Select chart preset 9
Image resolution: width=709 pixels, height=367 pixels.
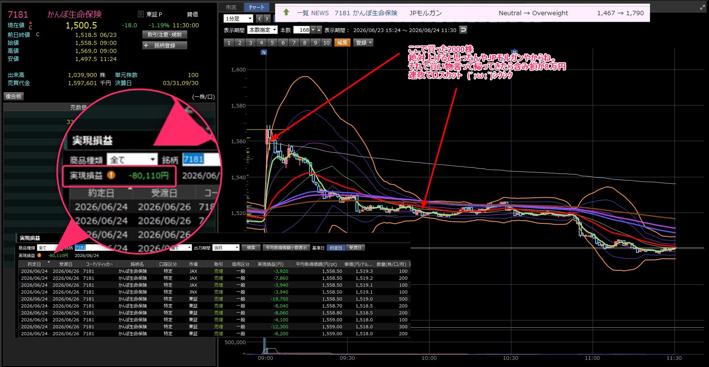pos(316,43)
